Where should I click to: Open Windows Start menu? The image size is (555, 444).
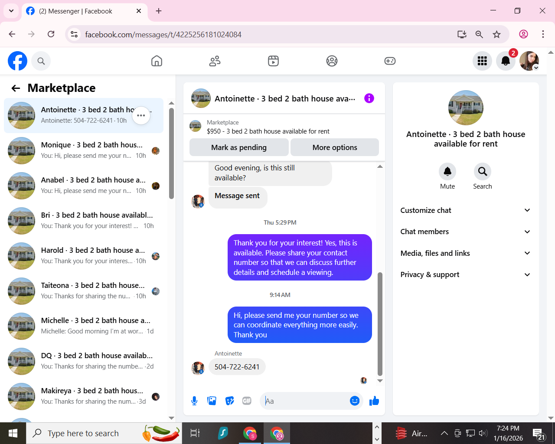pos(13,433)
